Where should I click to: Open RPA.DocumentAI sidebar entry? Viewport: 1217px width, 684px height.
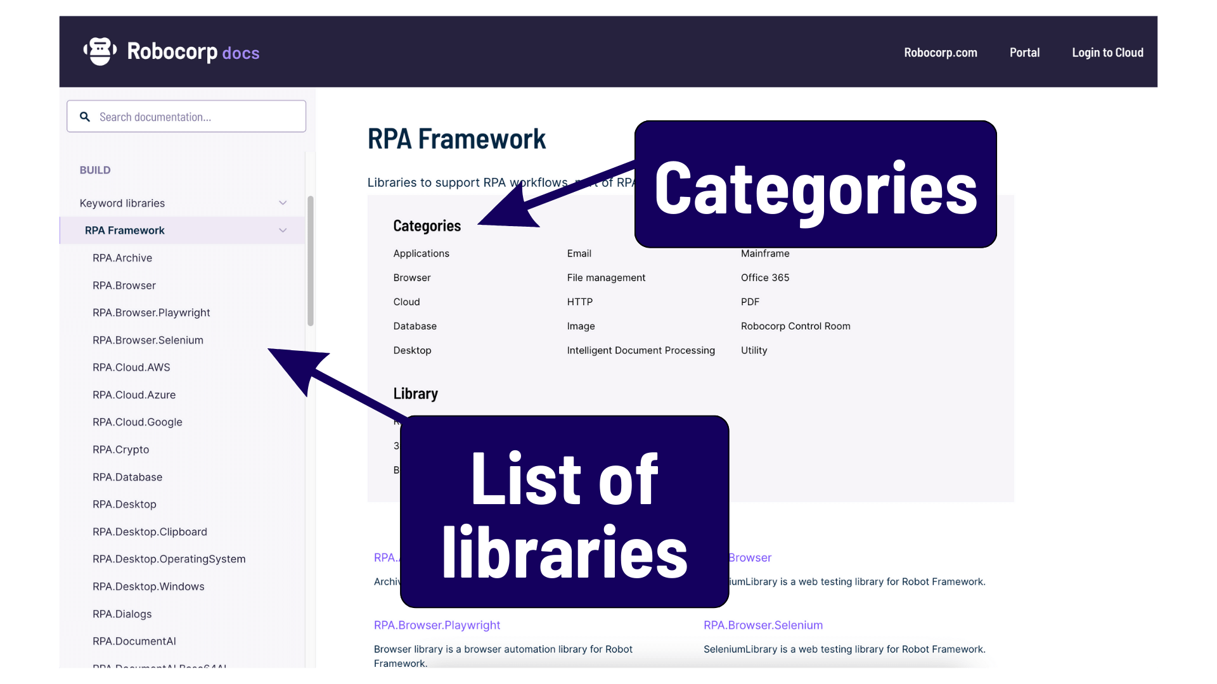[x=134, y=641]
